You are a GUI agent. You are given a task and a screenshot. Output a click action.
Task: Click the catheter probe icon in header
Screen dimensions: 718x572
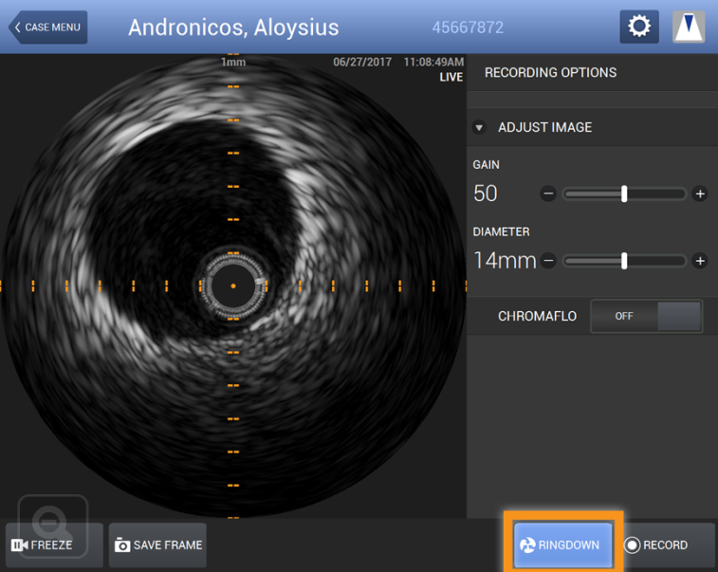pos(689,27)
